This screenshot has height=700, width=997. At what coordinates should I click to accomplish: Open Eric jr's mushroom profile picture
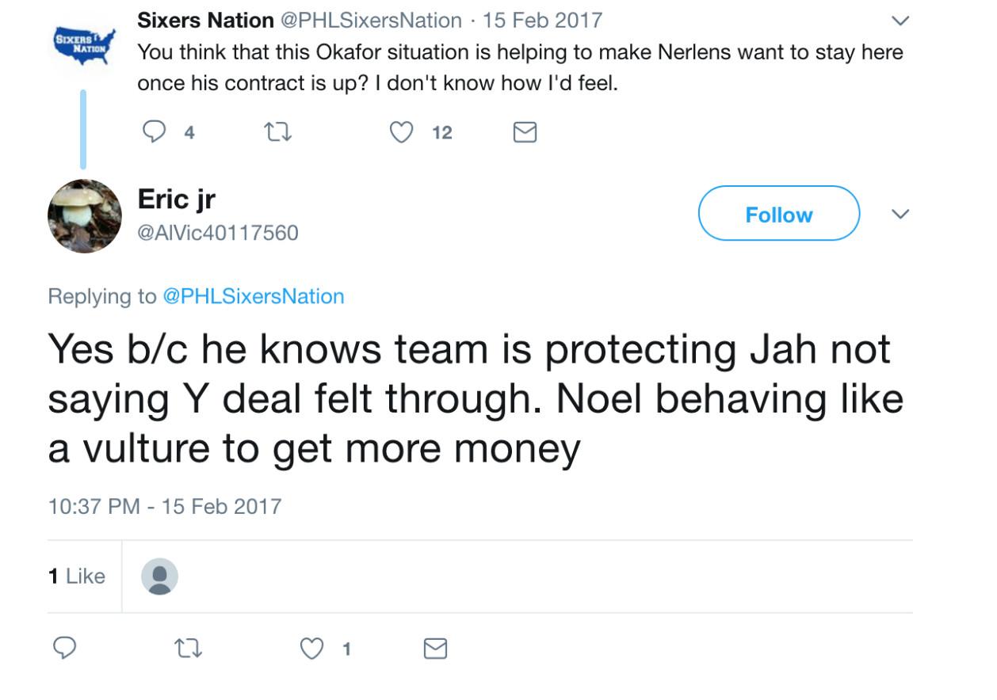pos(84,215)
